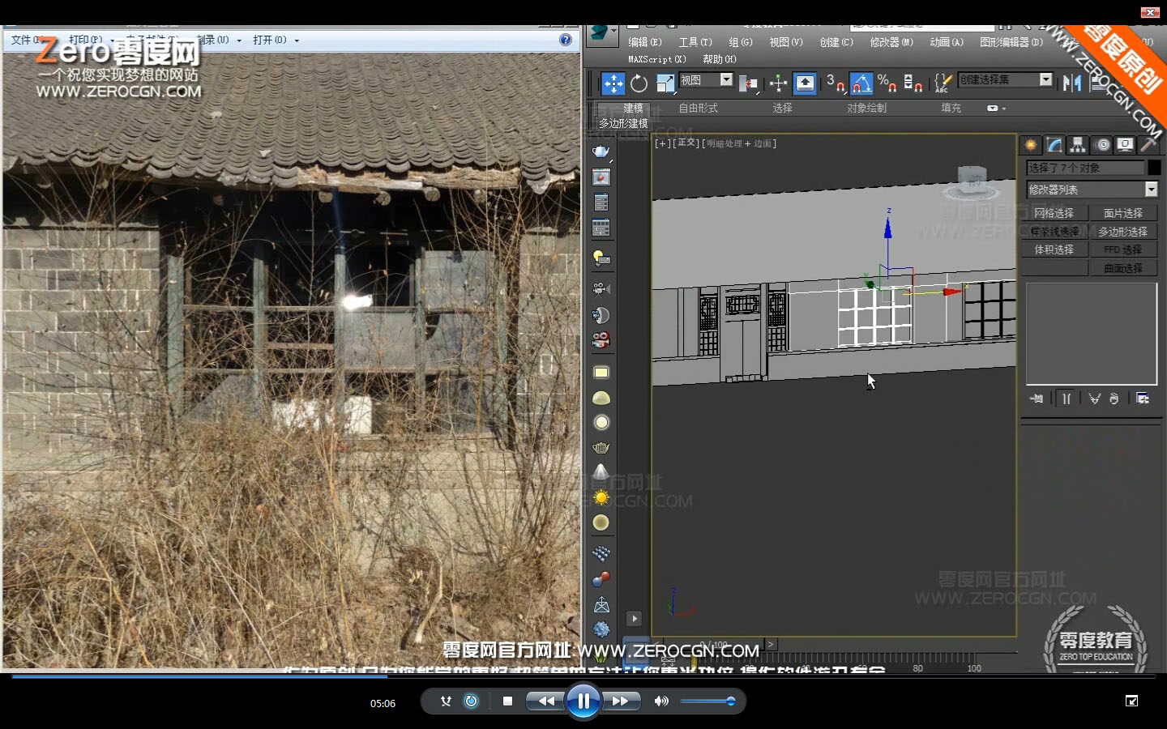
Task: Switch to the 选择 ribbon tab
Action: (x=782, y=108)
